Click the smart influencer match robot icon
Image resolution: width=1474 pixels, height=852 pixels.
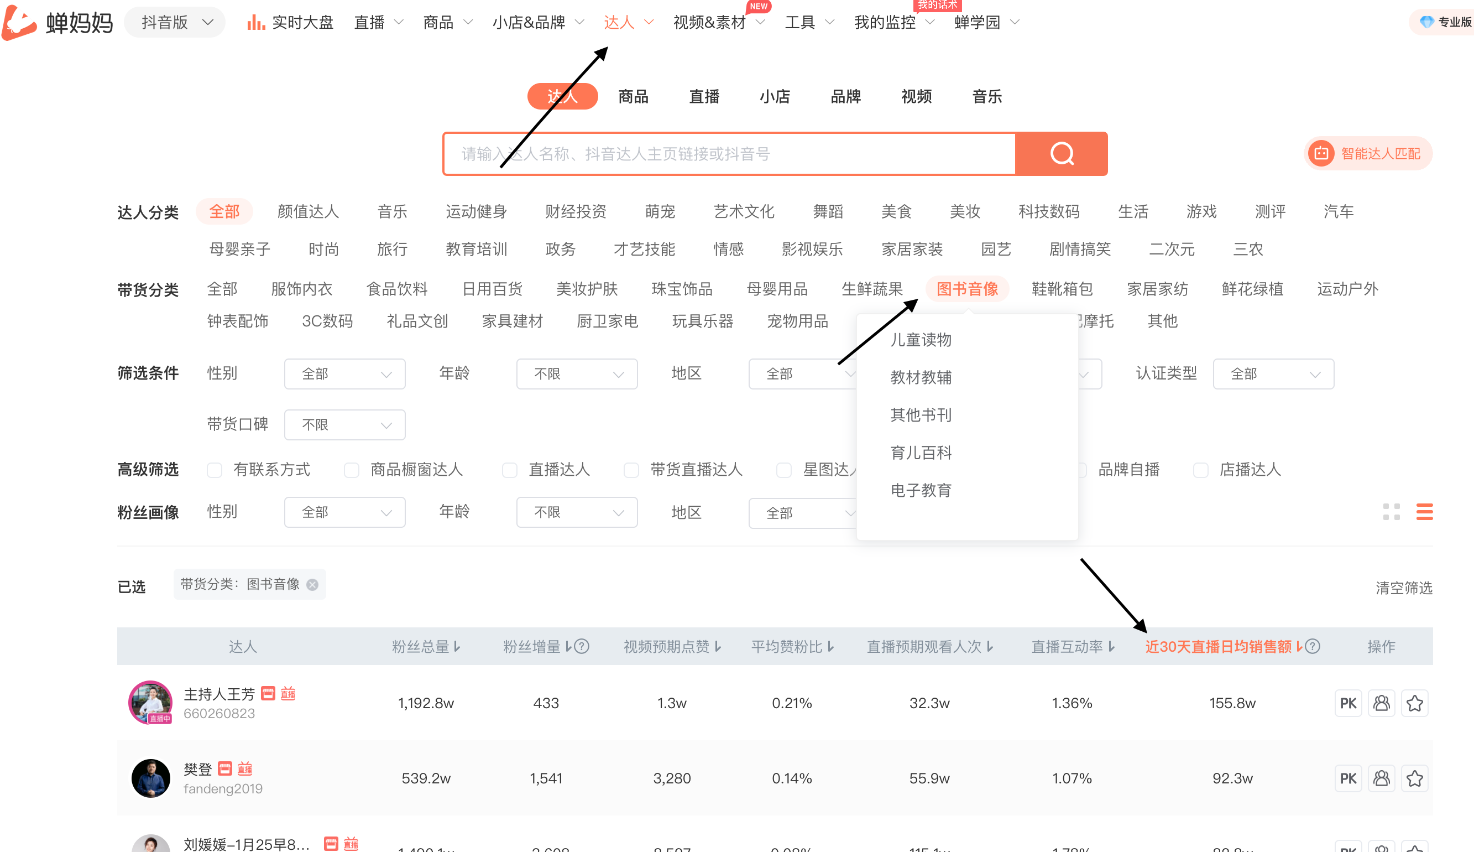(1321, 153)
